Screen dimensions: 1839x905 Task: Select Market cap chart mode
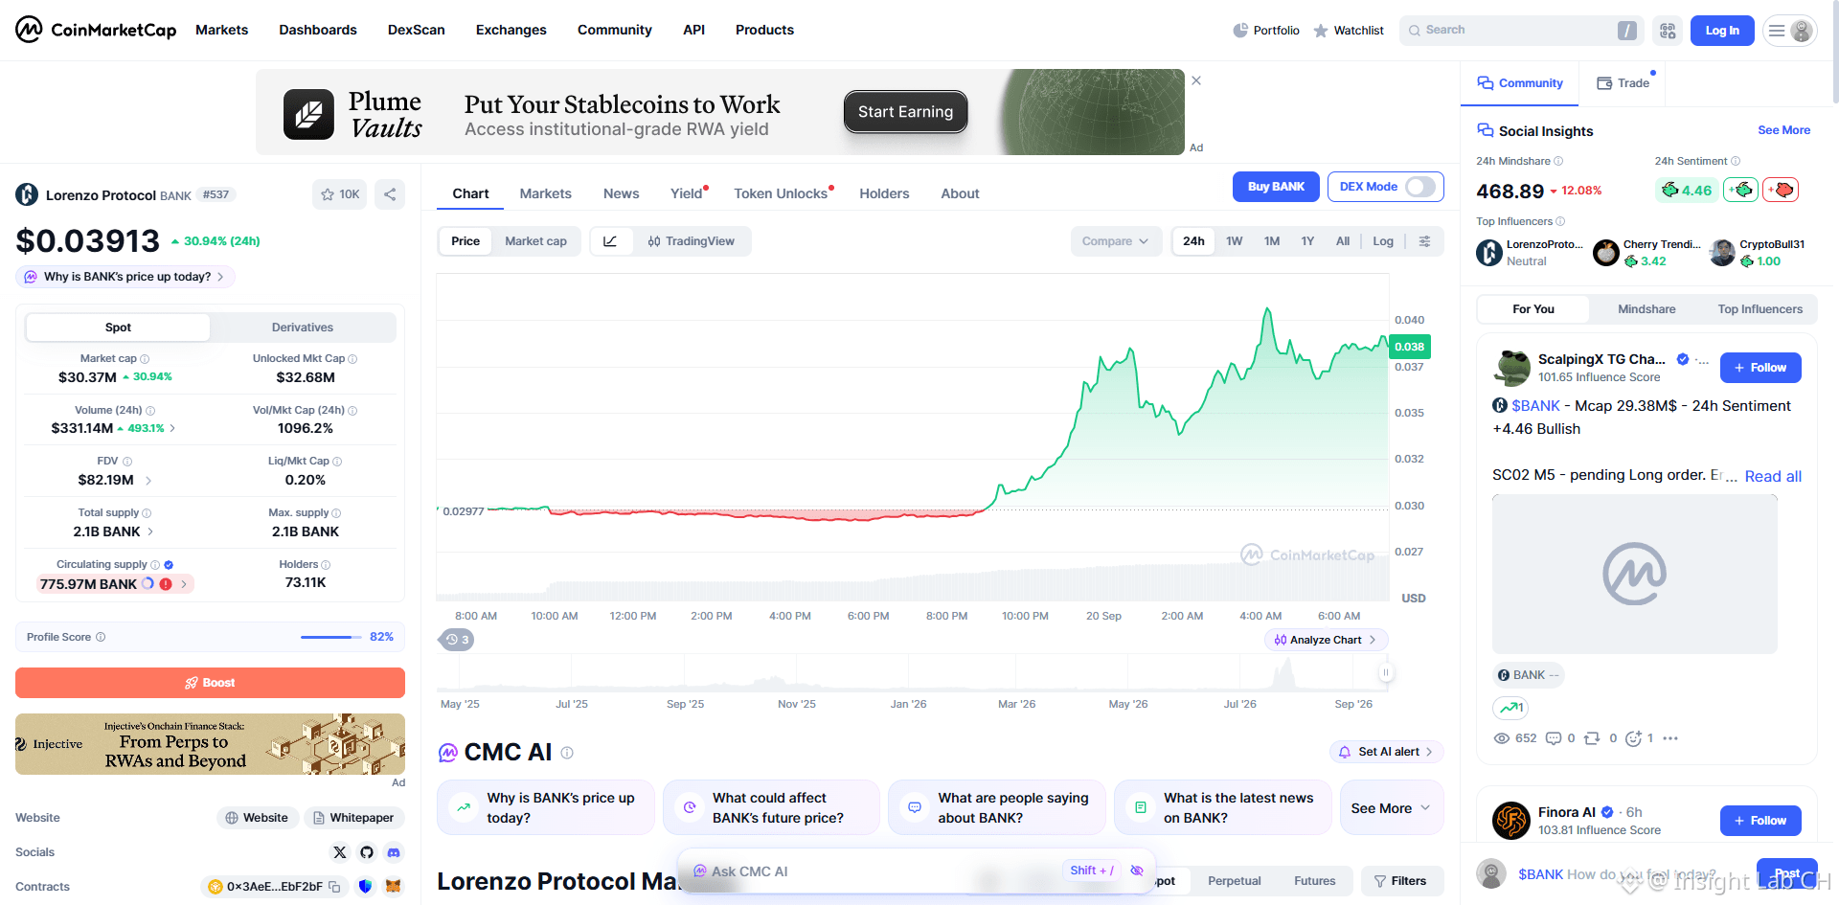pos(535,241)
